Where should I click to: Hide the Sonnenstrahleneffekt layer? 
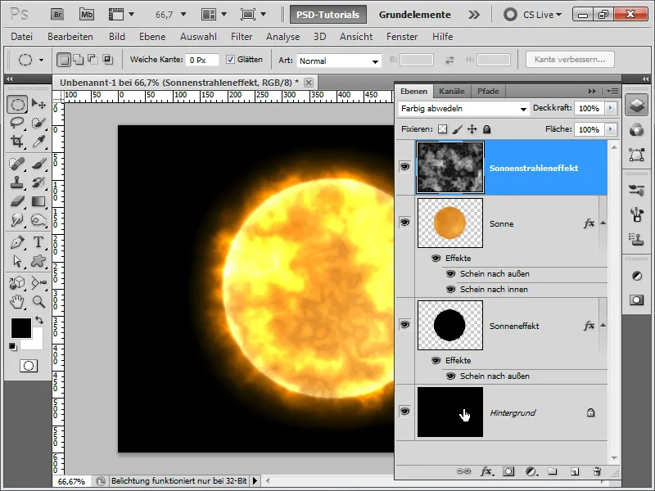(x=404, y=167)
